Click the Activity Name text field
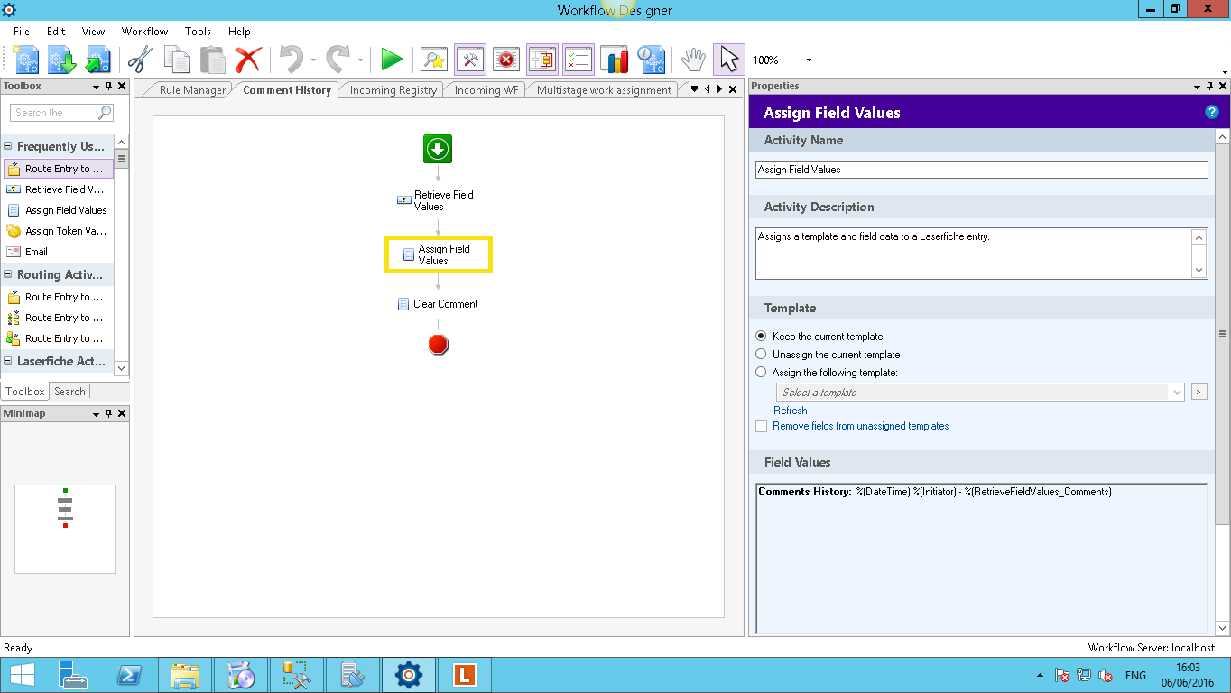 pyautogui.click(x=981, y=170)
